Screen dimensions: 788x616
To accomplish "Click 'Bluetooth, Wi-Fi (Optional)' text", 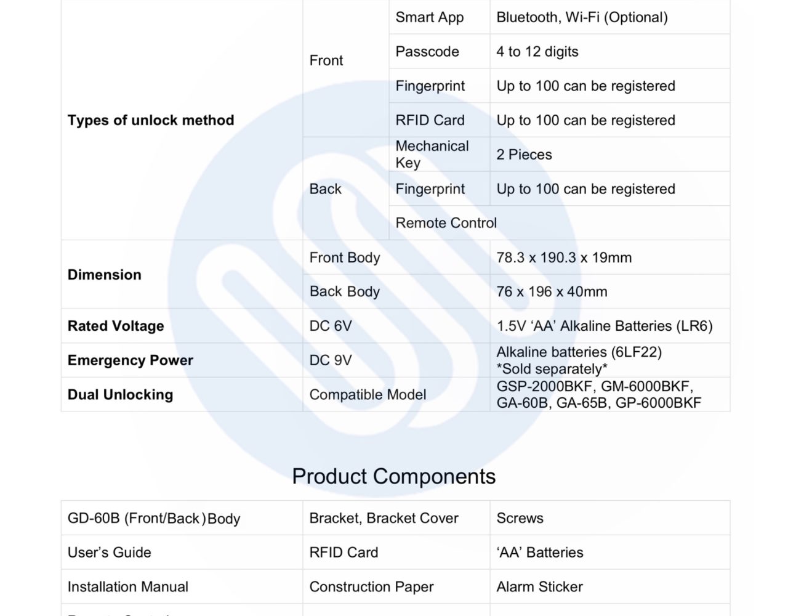I will [x=582, y=17].
